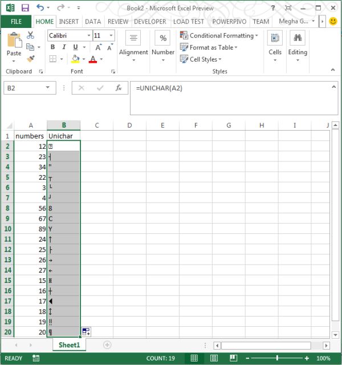Image resolution: width=342 pixels, height=365 pixels.
Task: Click the Format Painter brush icon
Action: [30, 59]
